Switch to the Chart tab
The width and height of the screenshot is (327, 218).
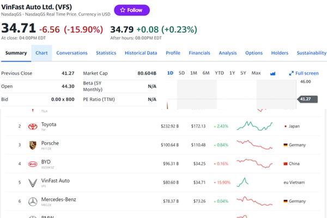pyautogui.click(x=41, y=53)
